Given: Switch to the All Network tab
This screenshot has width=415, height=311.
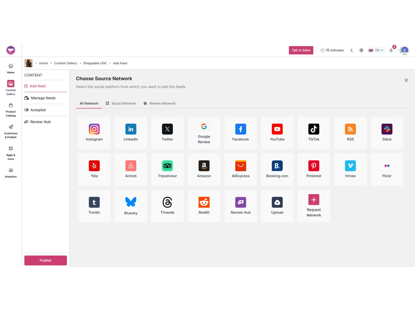Looking at the screenshot, I should coord(89,103).
